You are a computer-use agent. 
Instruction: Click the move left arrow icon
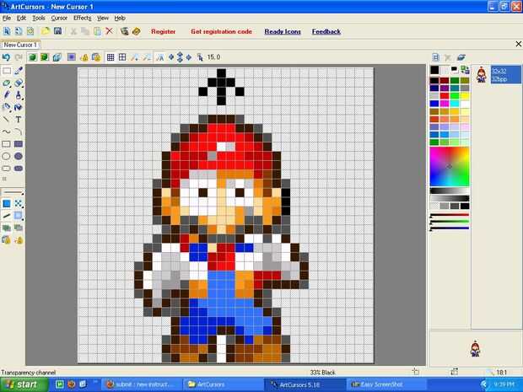(x=171, y=57)
